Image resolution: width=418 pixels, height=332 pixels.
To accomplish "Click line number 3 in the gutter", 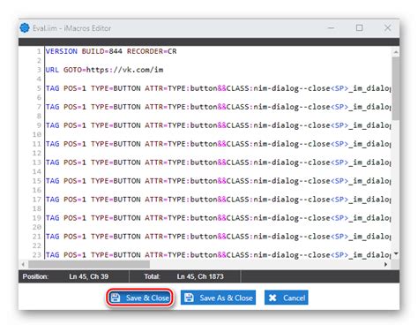I will coord(39,70).
